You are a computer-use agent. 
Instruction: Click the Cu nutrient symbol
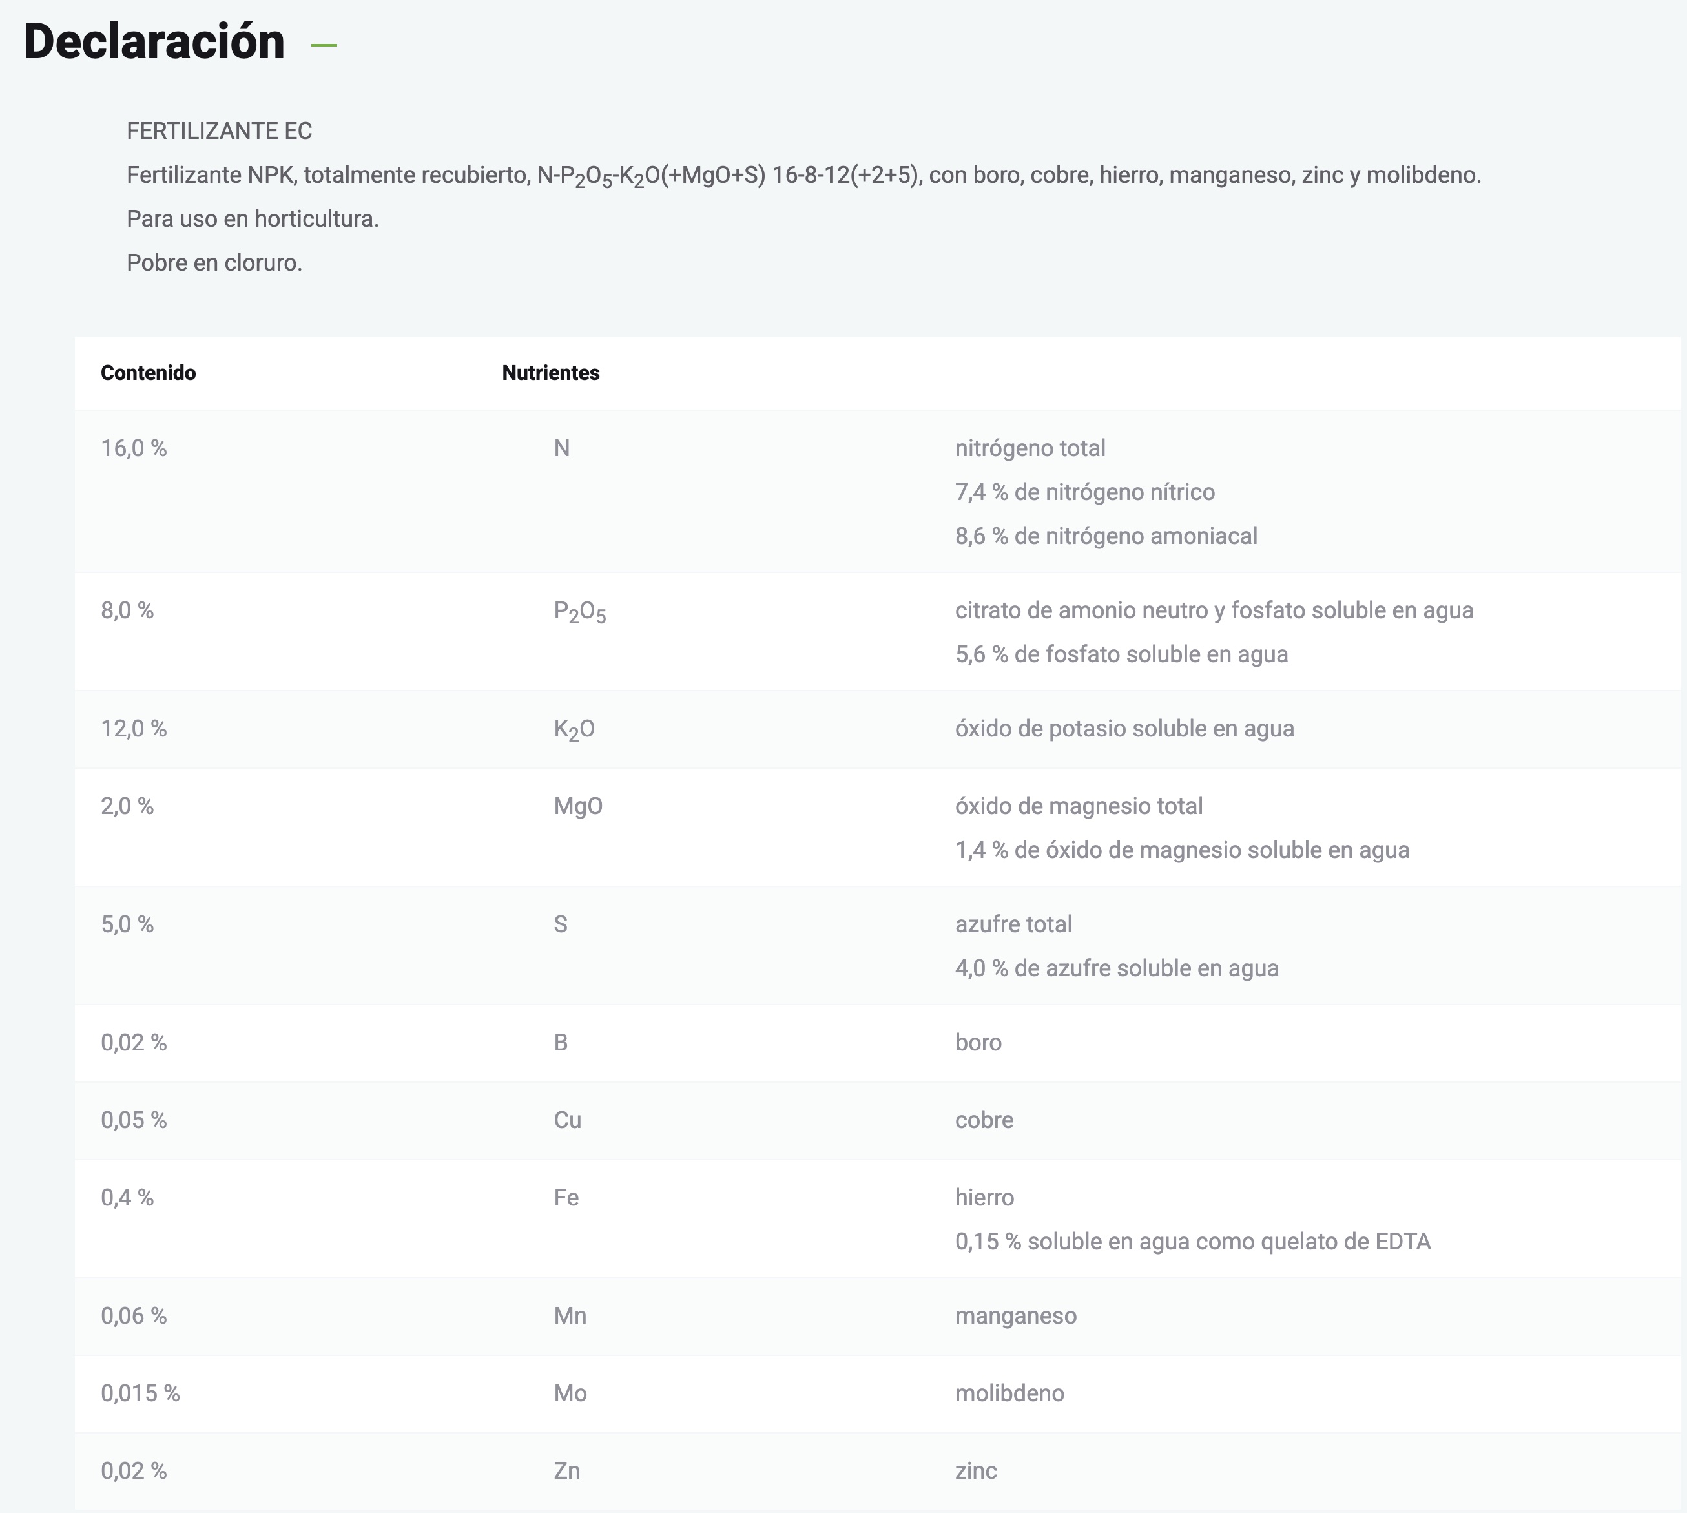[x=567, y=1120]
